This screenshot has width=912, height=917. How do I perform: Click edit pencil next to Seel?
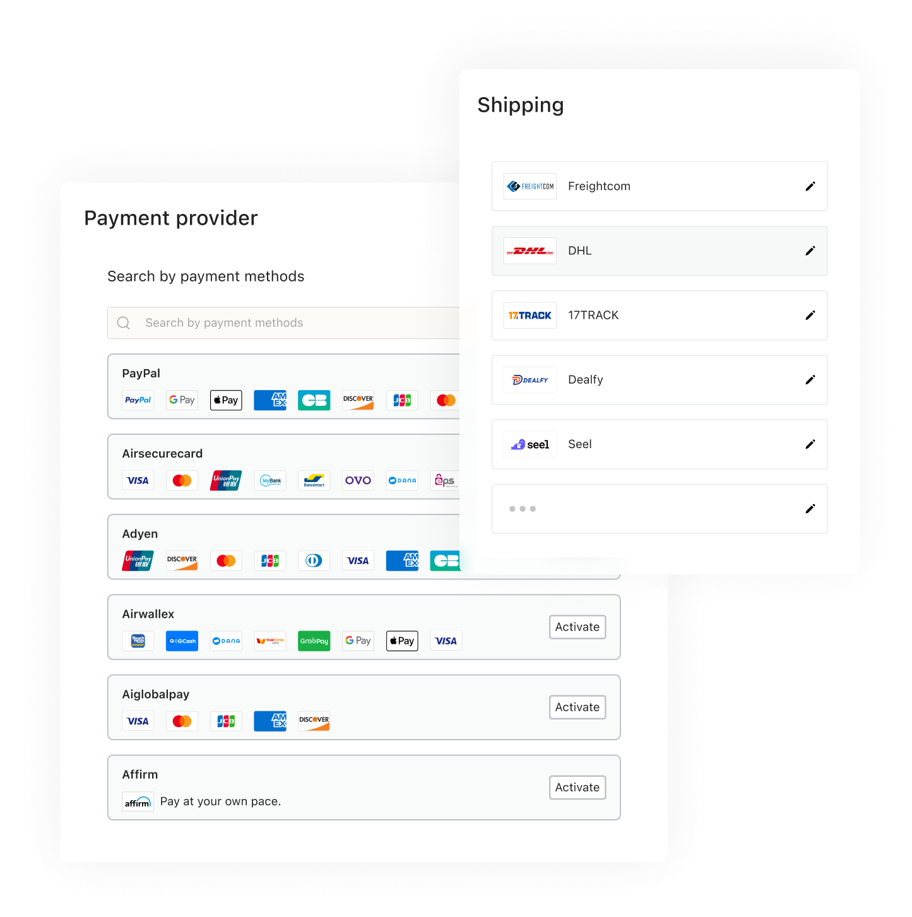pyautogui.click(x=810, y=444)
